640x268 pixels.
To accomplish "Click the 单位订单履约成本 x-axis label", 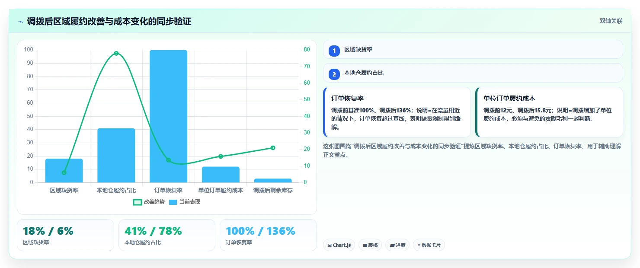I will 221,190.
